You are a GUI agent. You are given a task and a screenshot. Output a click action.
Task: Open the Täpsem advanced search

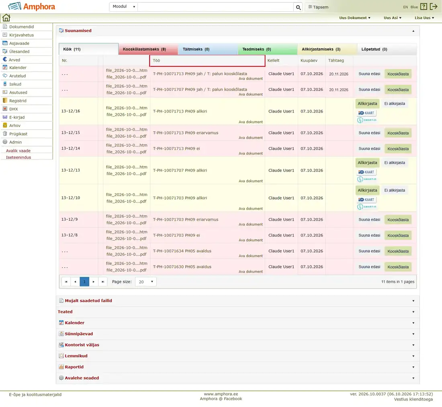(x=318, y=7)
